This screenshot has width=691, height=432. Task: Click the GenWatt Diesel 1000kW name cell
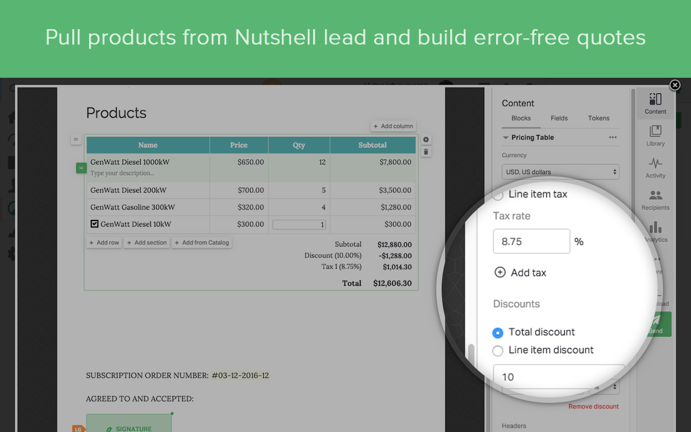(131, 162)
